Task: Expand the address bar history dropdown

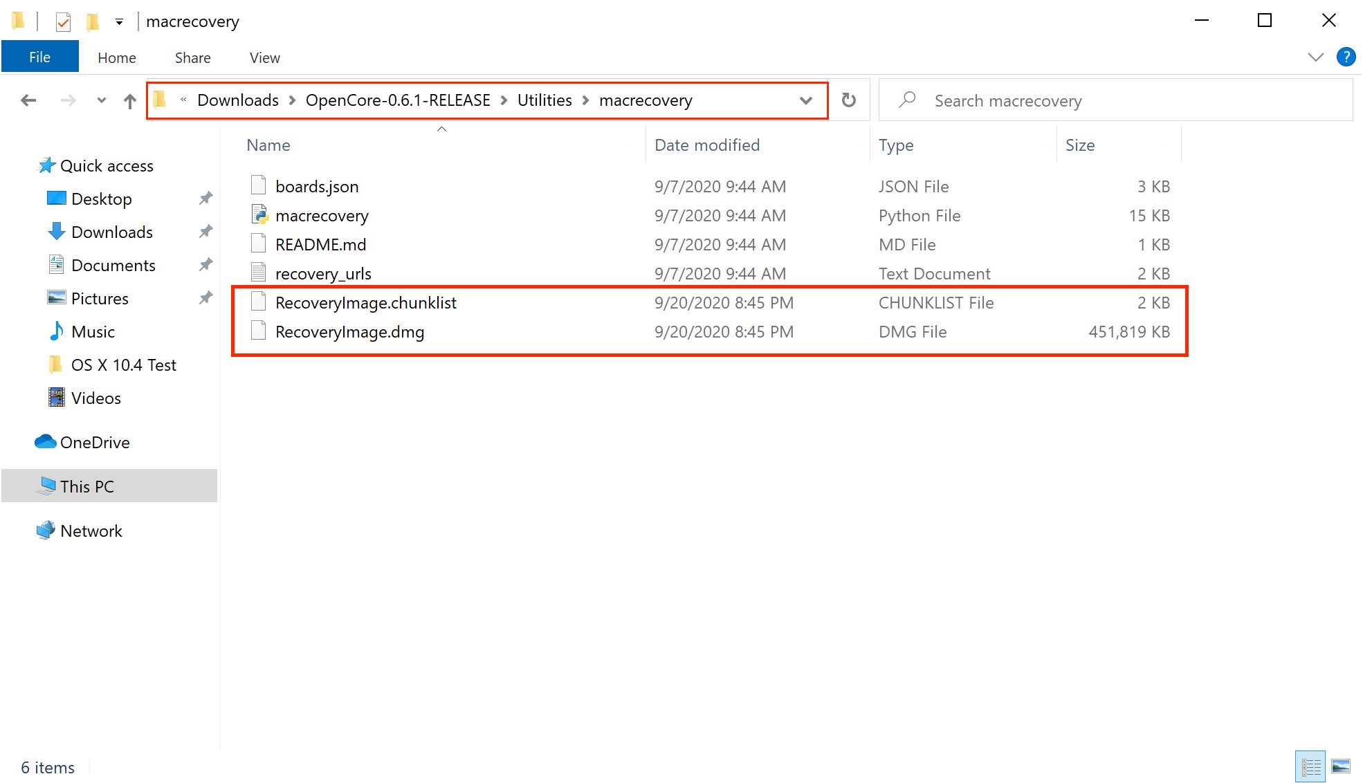Action: pyautogui.click(x=805, y=101)
